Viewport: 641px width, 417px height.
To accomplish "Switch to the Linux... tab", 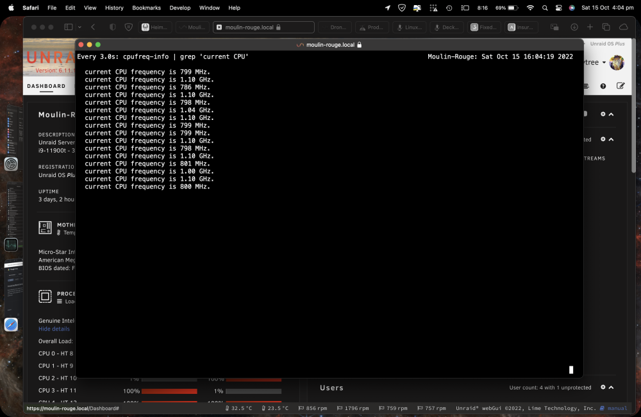I will pyautogui.click(x=409, y=27).
